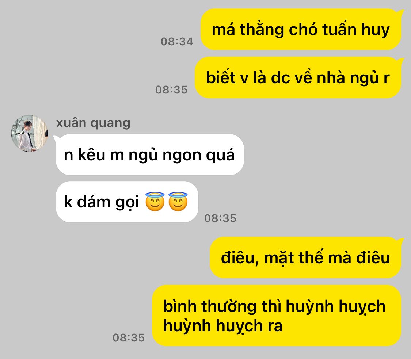Screen dimensions: 411x359
Task: Tap the 08:35 timestamp beside 'biết v là' message
Action: point(171,89)
